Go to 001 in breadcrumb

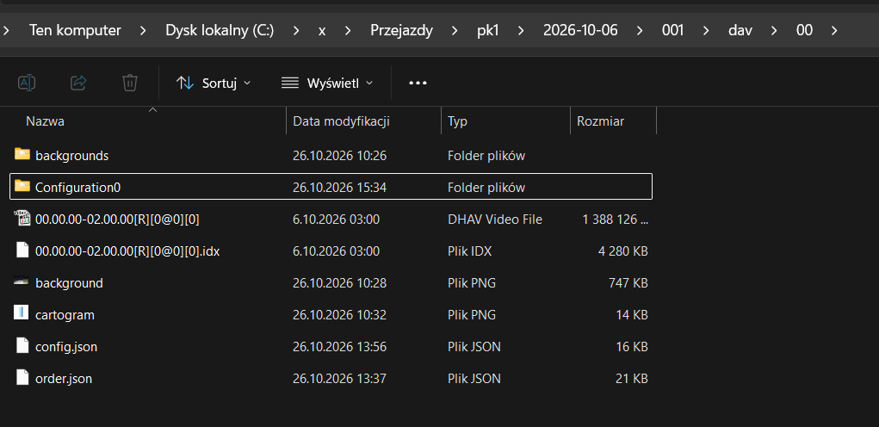tap(672, 30)
